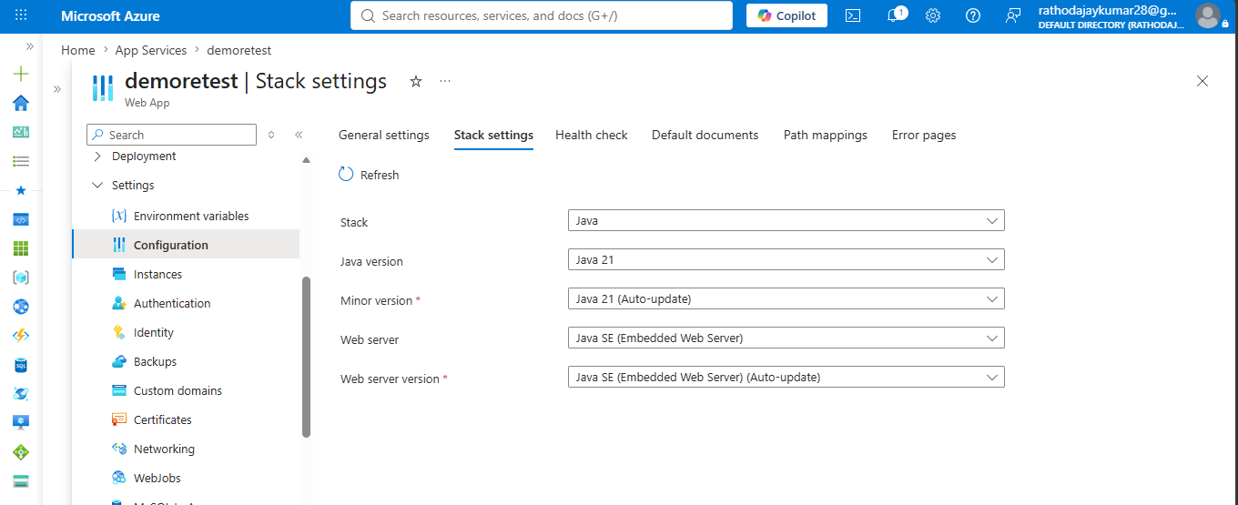
Task: Click the resource menu Search box
Action: click(171, 135)
